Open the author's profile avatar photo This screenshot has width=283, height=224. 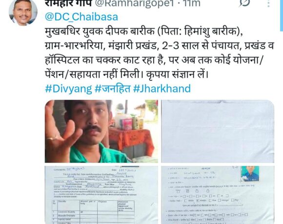pyautogui.click(x=23, y=13)
